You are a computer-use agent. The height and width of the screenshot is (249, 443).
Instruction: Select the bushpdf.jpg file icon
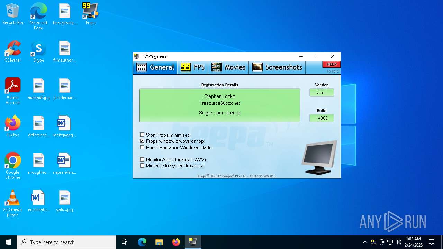point(39,89)
